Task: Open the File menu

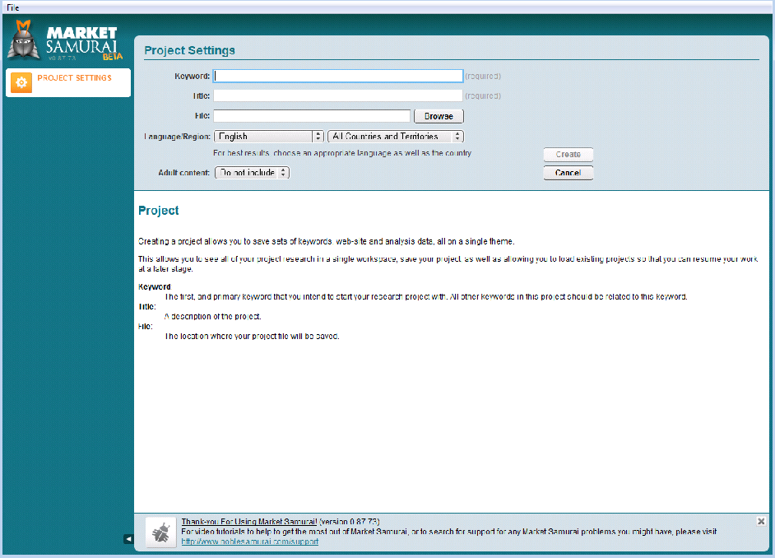Action: click(x=13, y=7)
